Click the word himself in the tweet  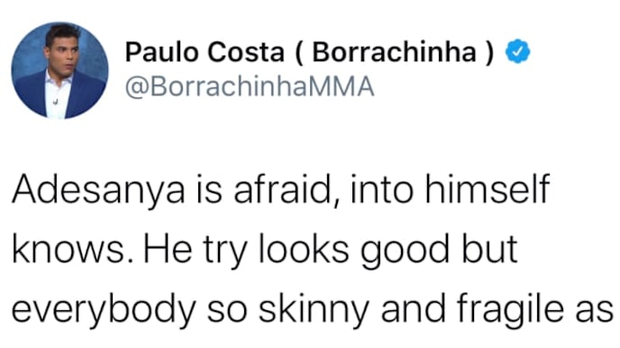pyautogui.click(x=488, y=189)
